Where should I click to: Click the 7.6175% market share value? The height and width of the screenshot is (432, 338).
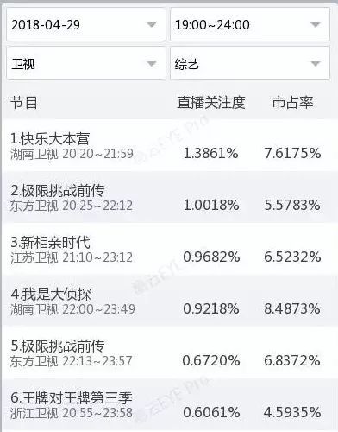[292, 153]
